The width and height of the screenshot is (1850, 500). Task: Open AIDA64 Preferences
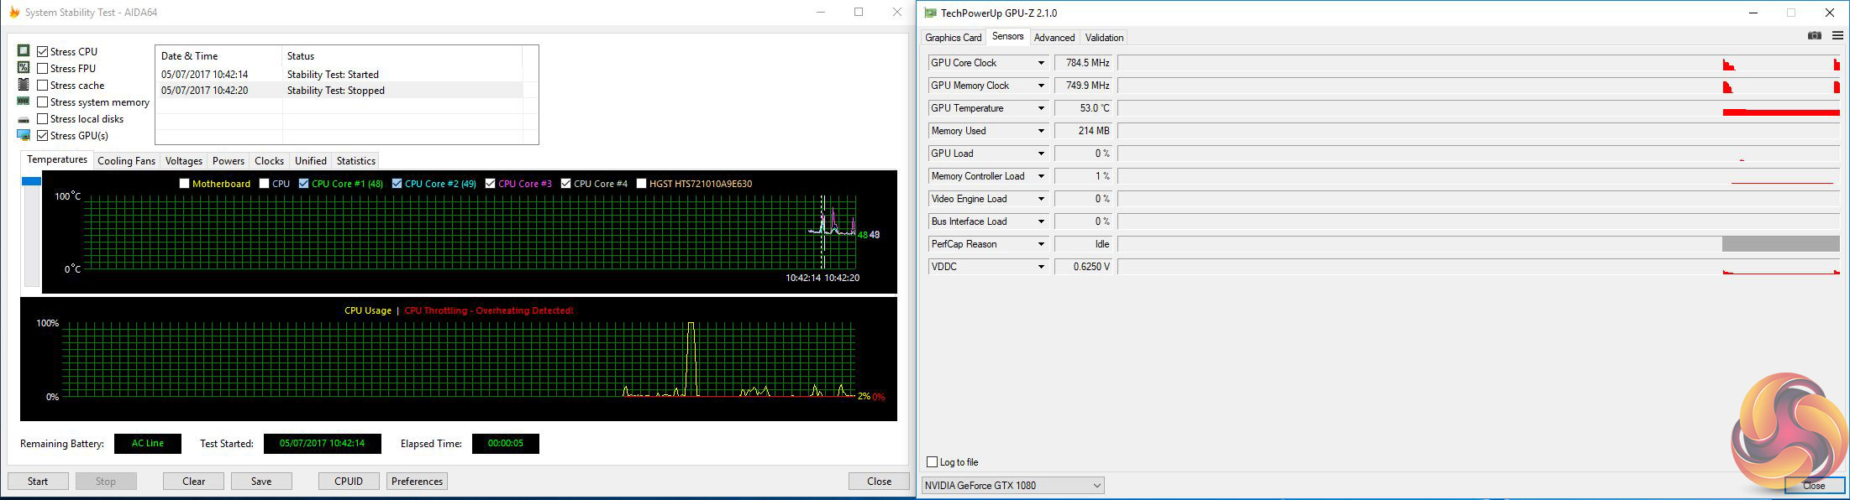pyautogui.click(x=417, y=482)
